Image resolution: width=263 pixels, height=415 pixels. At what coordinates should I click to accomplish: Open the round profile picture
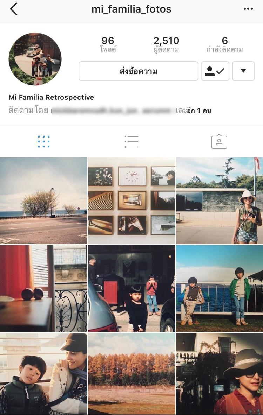point(35,59)
